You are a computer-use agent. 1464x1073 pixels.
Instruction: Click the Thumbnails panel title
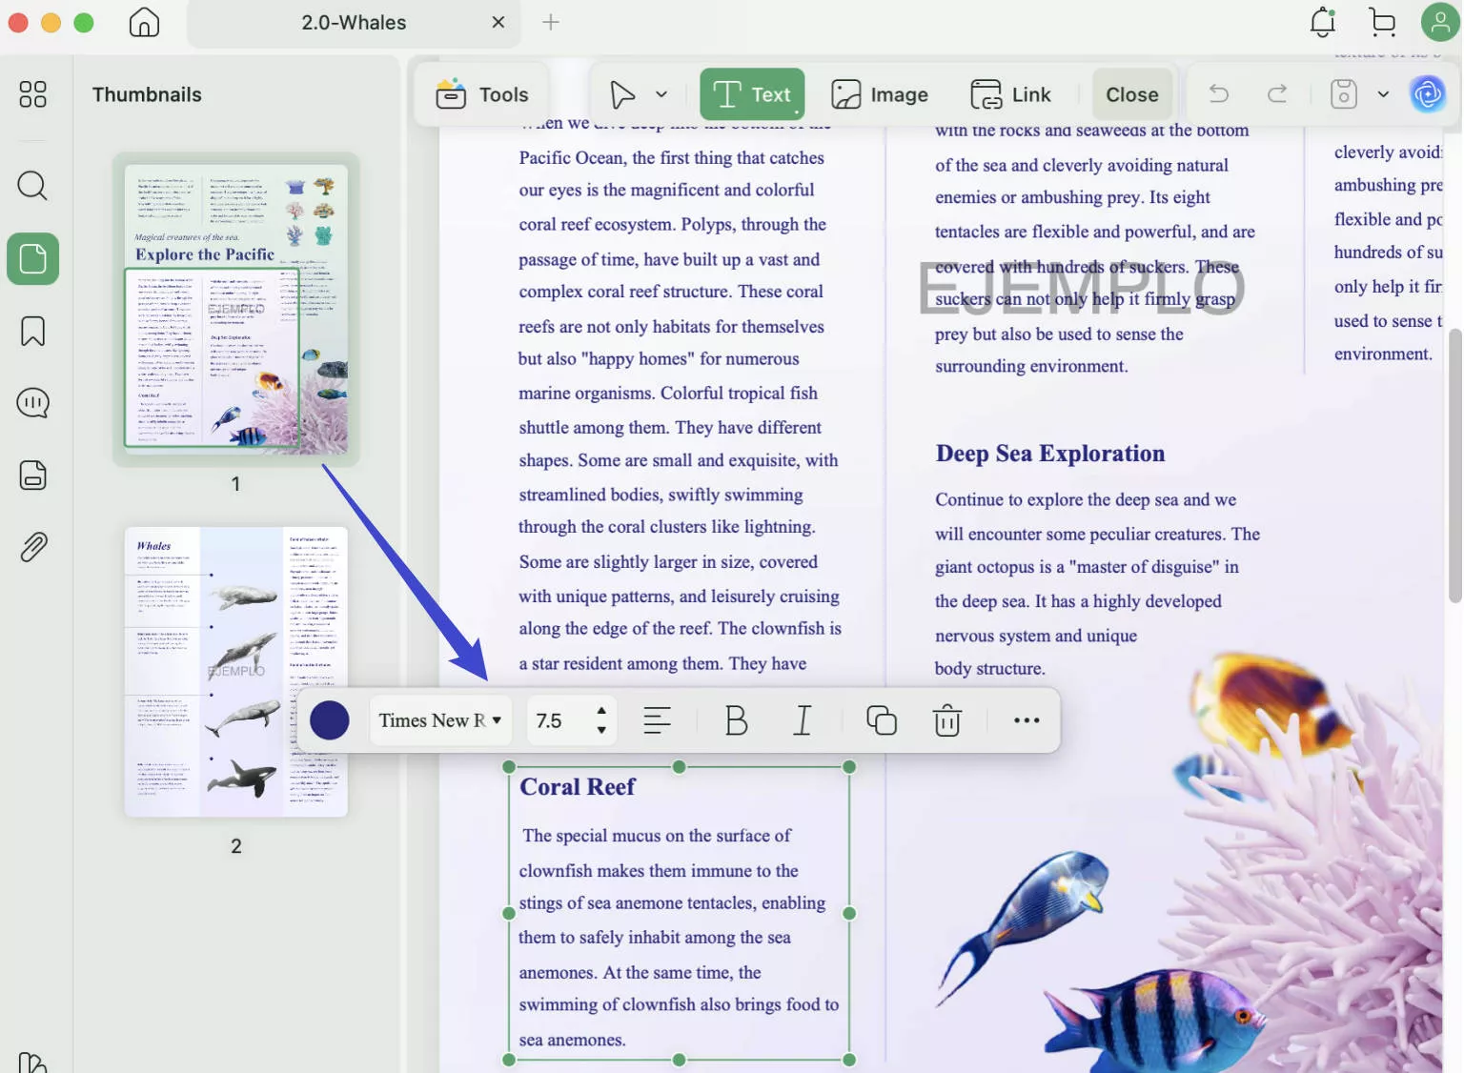pos(147,94)
